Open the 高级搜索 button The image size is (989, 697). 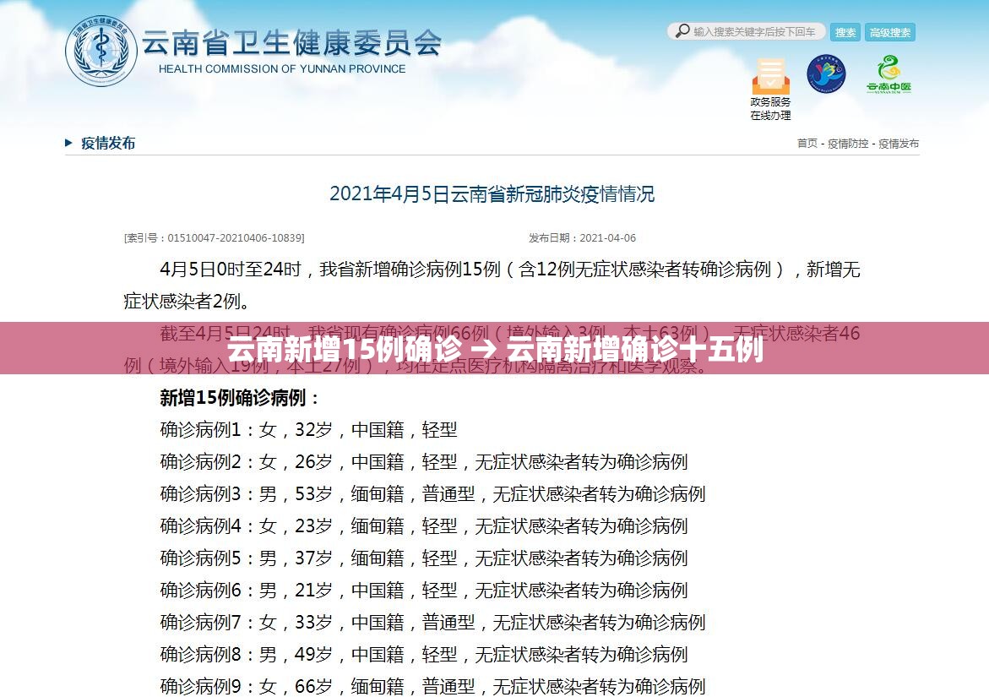(x=890, y=32)
